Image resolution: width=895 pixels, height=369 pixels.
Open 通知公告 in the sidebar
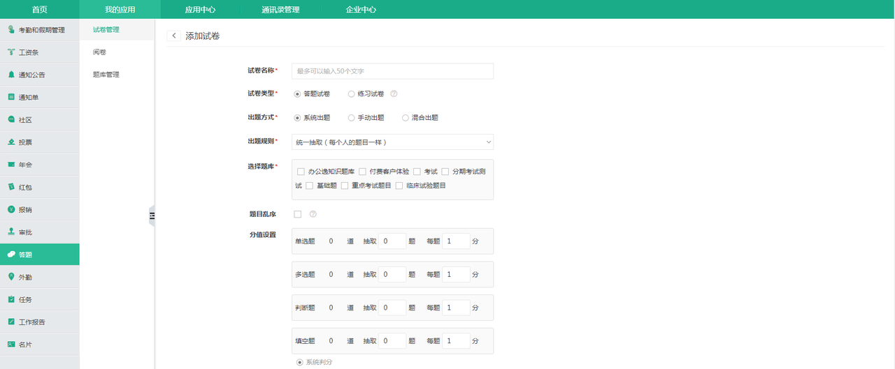point(40,75)
